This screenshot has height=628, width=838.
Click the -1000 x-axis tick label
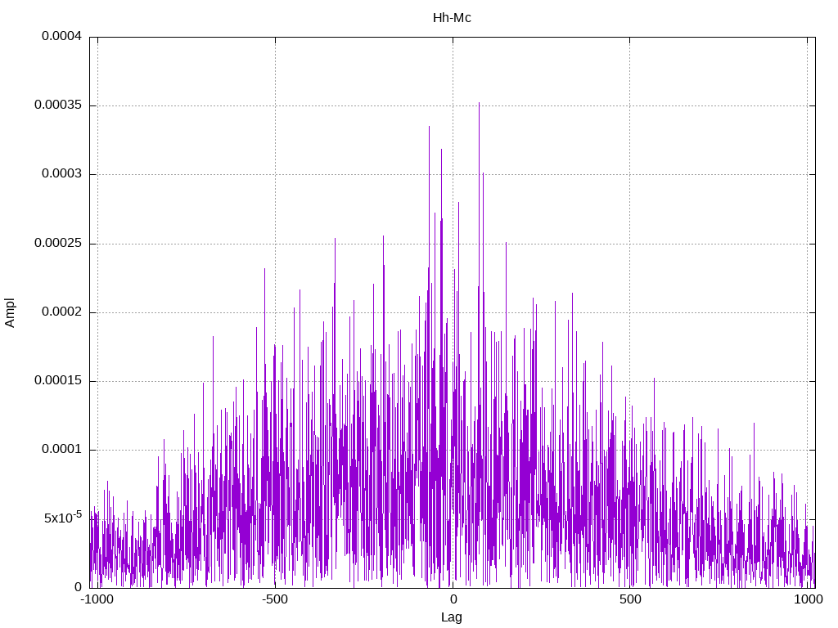97,599
